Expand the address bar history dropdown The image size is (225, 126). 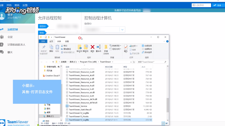pos(131,62)
